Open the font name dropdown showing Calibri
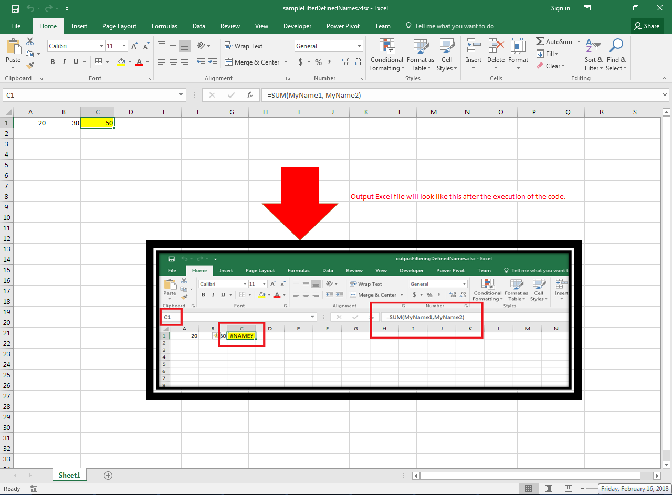This screenshot has width=672, height=495. coord(101,46)
